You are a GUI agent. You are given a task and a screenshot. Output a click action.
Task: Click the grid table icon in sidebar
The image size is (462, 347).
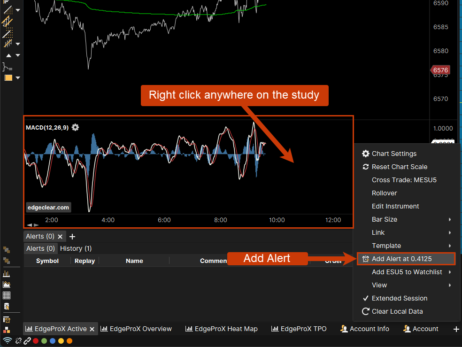tap(7, 295)
